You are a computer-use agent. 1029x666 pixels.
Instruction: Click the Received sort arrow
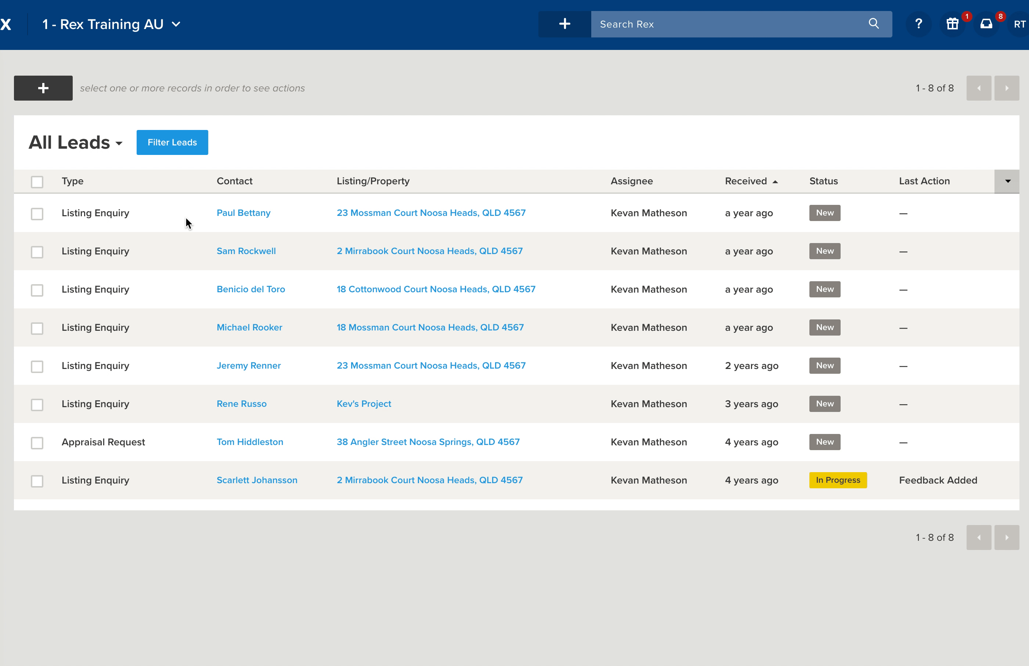tap(775, 182)
